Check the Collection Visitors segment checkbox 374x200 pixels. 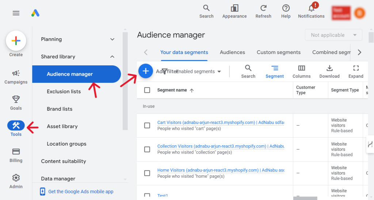click(x=147, y=149)
